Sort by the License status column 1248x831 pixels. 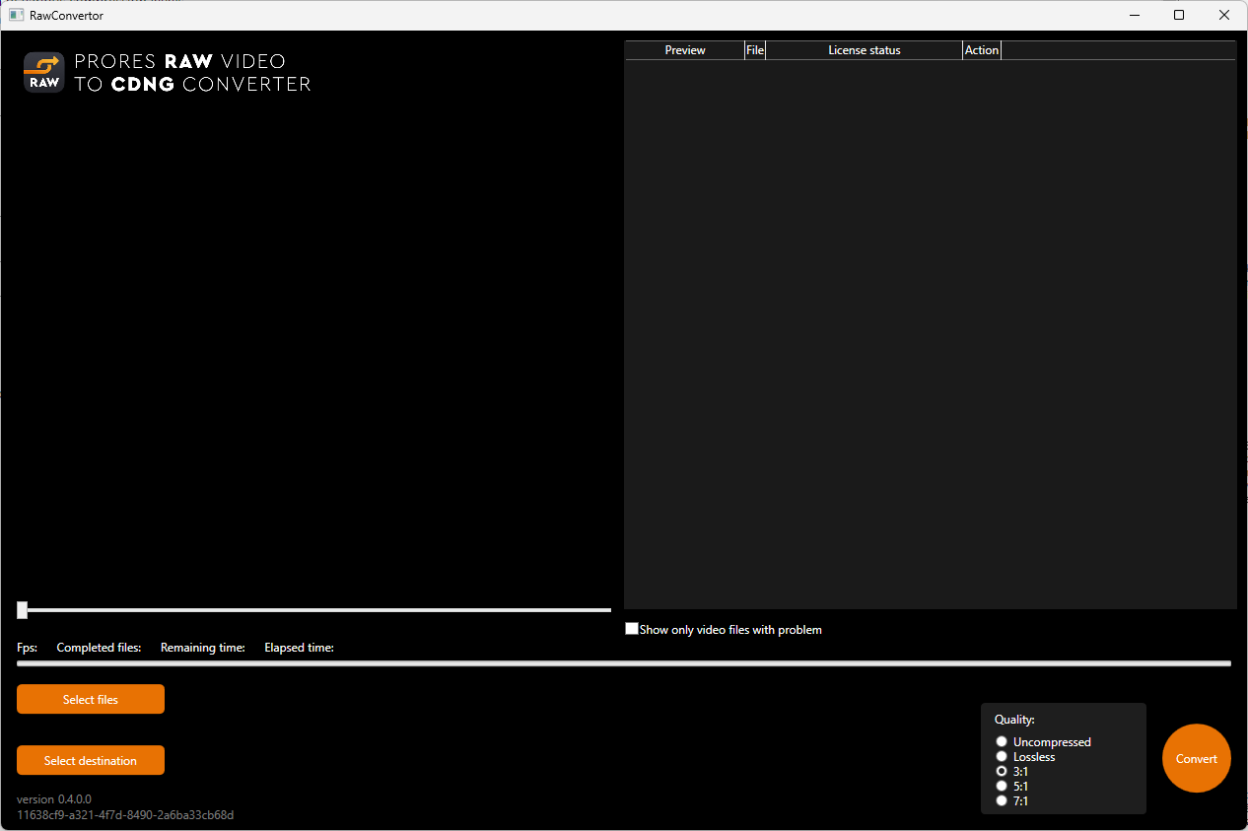[864, 49]
